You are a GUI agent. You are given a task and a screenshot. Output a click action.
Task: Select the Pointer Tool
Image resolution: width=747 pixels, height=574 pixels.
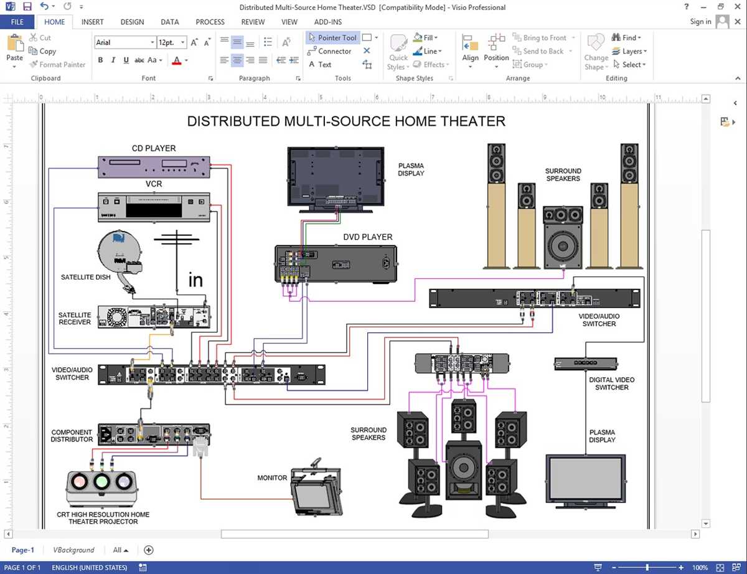click(x=332, y=37)
